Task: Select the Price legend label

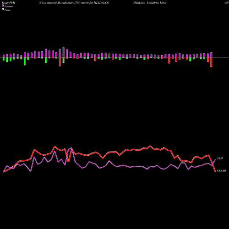Action: [x=7, y=10]
